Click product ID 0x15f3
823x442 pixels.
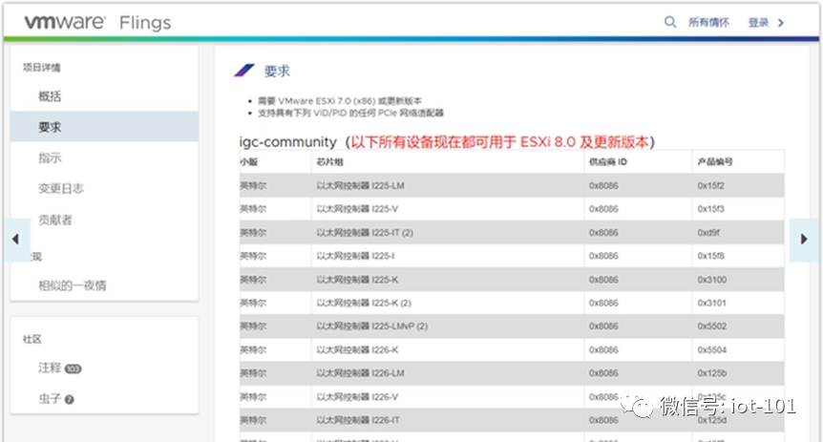(x=710, y=209)
